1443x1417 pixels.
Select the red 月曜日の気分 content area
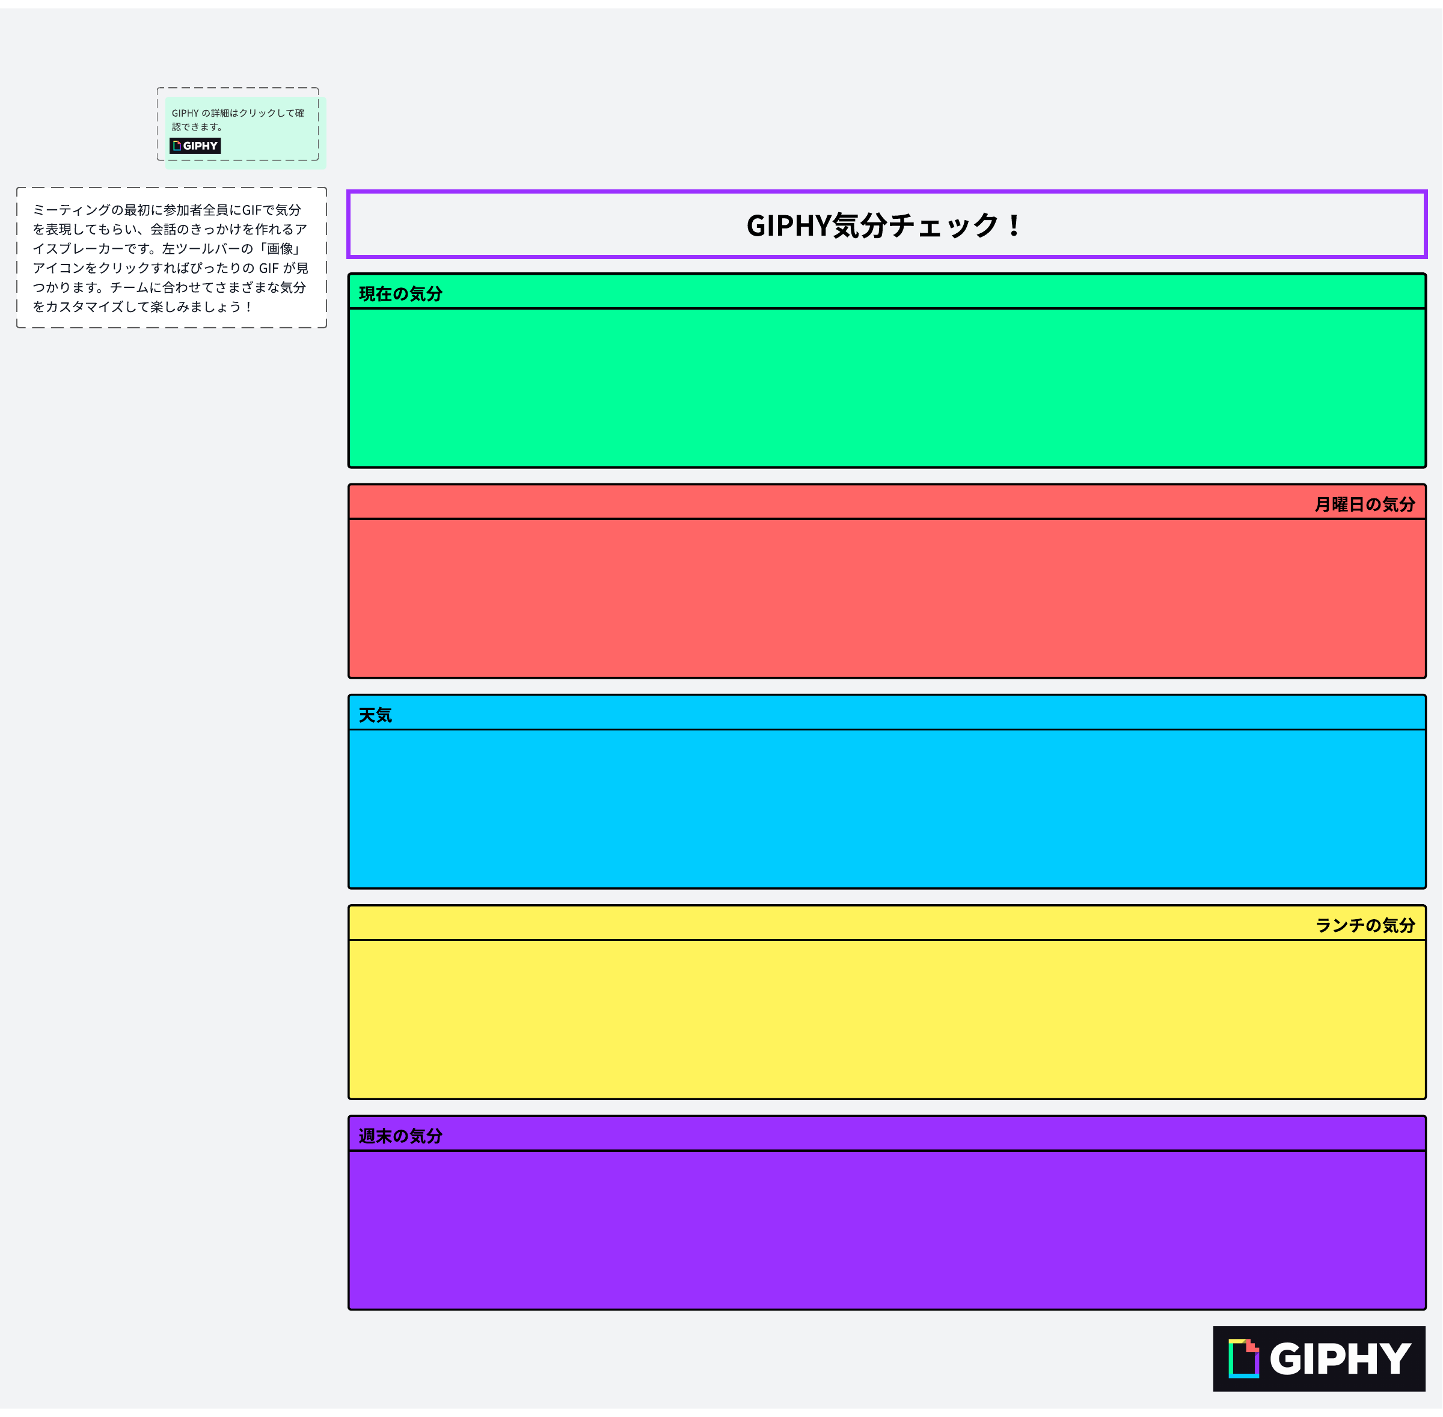click(886, 598)
